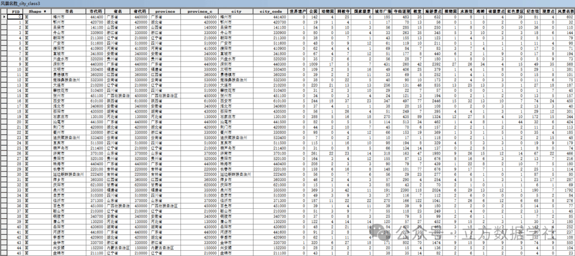Click the 省名 column header
This screenshot has width=575, height=256.
point(118,12)
